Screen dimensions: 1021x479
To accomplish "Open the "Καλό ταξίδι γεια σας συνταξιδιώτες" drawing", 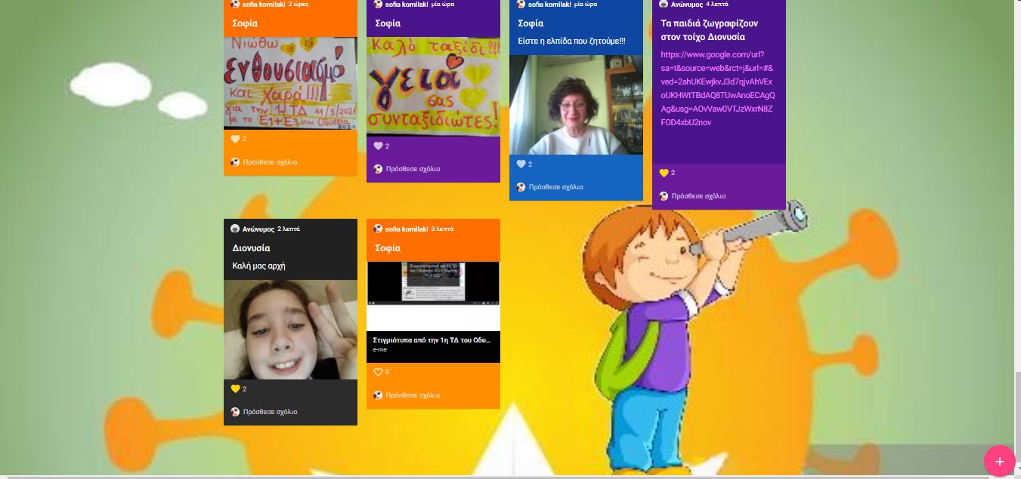I will (433, 87).
